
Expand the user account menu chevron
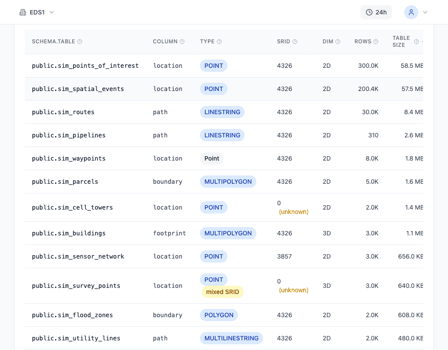click(425, 12)
